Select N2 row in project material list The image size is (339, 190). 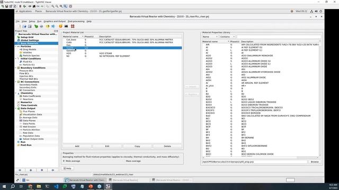click(x=122, y=56)
